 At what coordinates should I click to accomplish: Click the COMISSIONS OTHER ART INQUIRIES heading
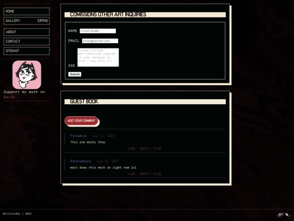[108, 15]
